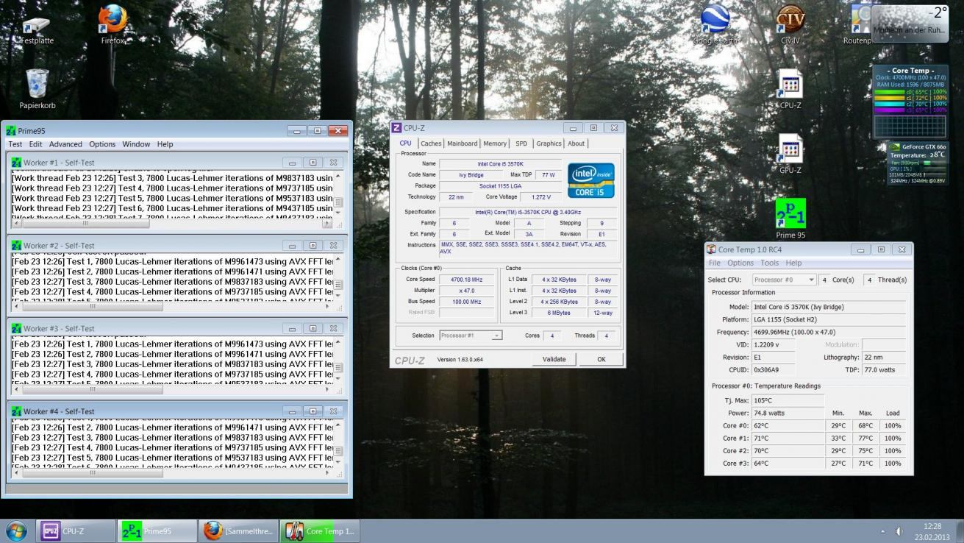Launch the Prime 95 desktop shortcut
The height and width of the screenshot is (543, 964).
point(790,219)
